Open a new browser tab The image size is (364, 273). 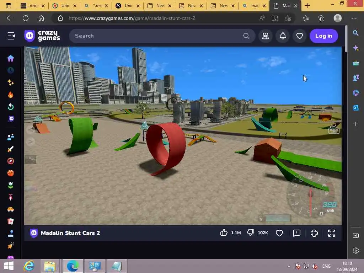(x=307, y=6)
